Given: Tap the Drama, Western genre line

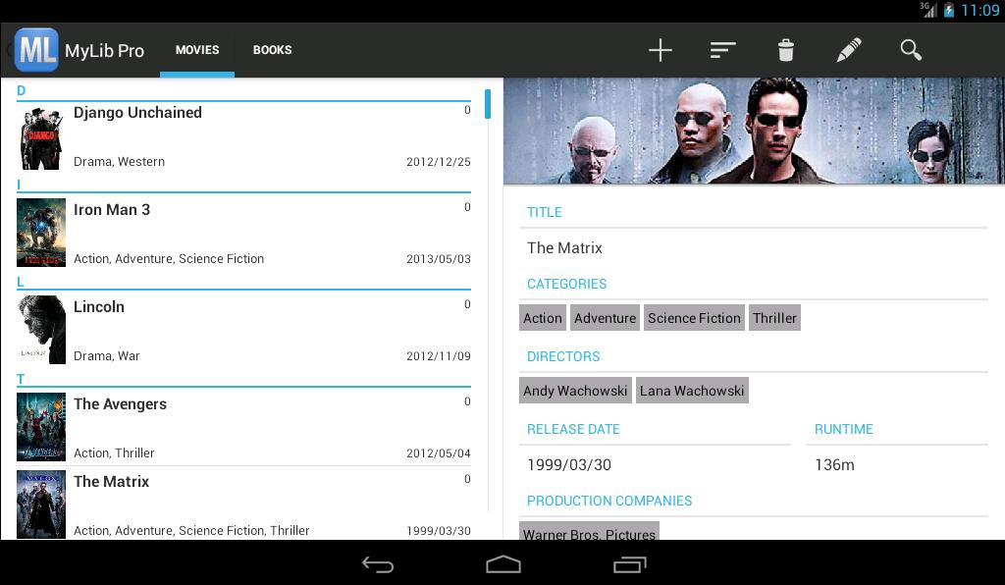Looking at the screenshot, I should point(119,162).
